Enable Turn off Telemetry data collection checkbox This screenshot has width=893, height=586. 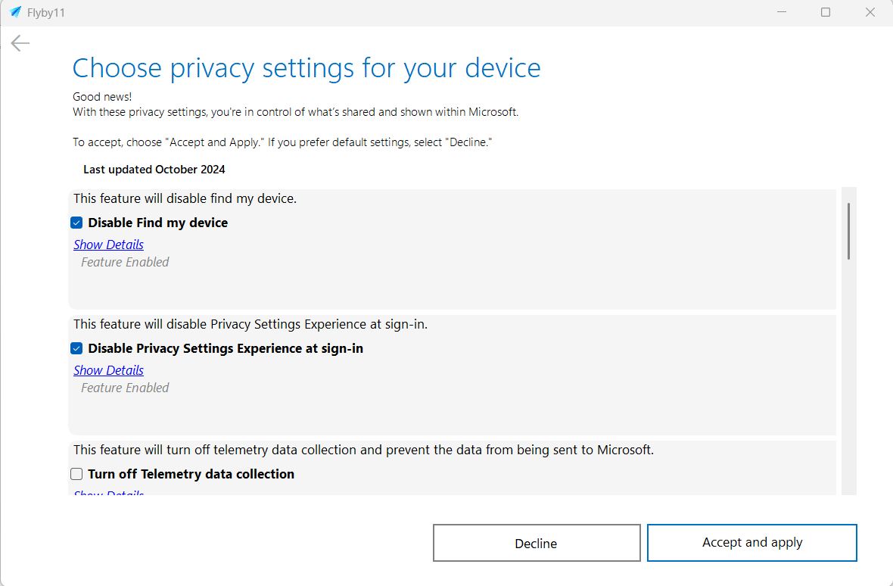click(x=76, y=474)
